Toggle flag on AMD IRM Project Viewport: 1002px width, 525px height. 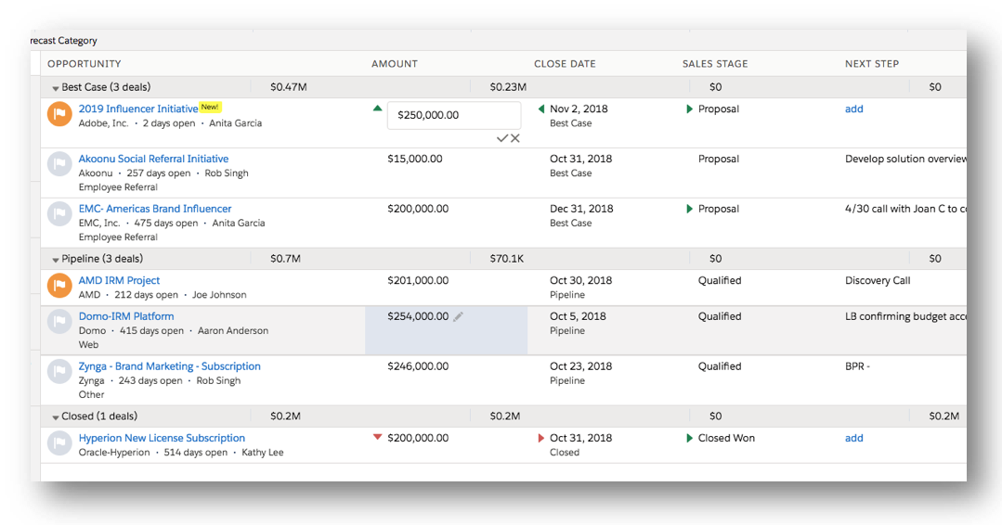click(x=59, y=286)
